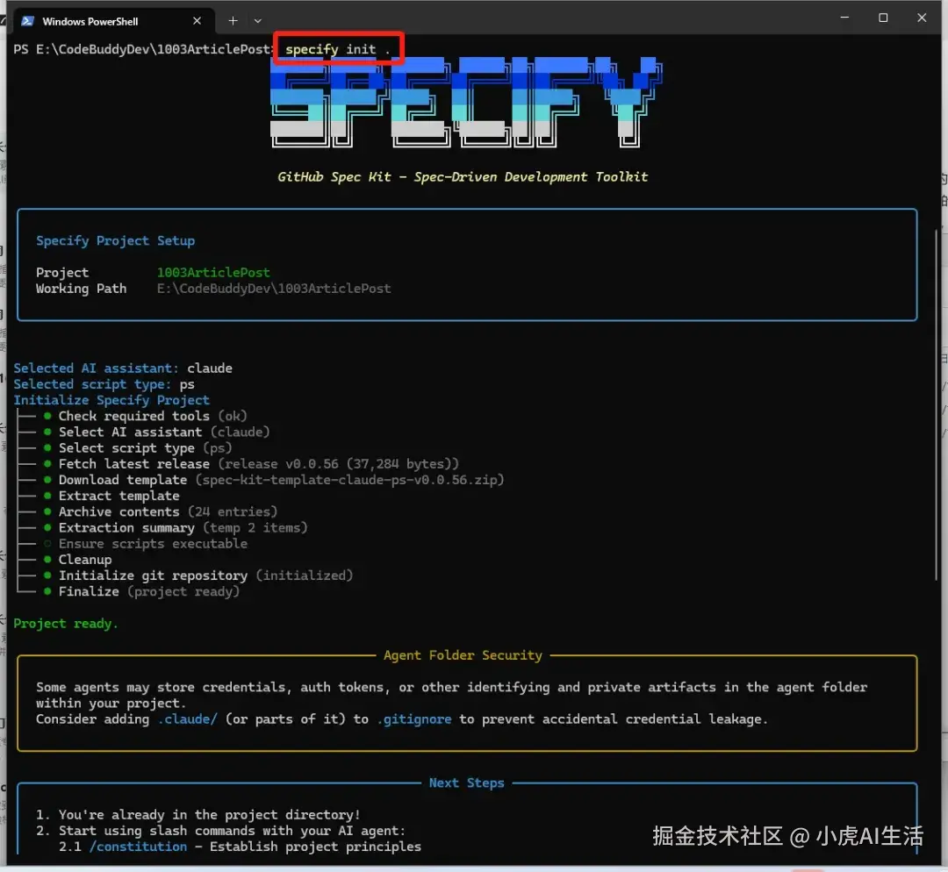Click the terminal vertical scrollbar

(x=937, y=405)
